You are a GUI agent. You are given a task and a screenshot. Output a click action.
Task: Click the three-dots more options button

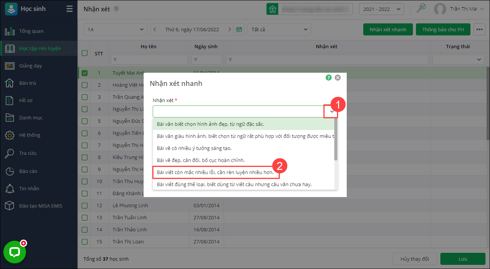click(479, 29)
